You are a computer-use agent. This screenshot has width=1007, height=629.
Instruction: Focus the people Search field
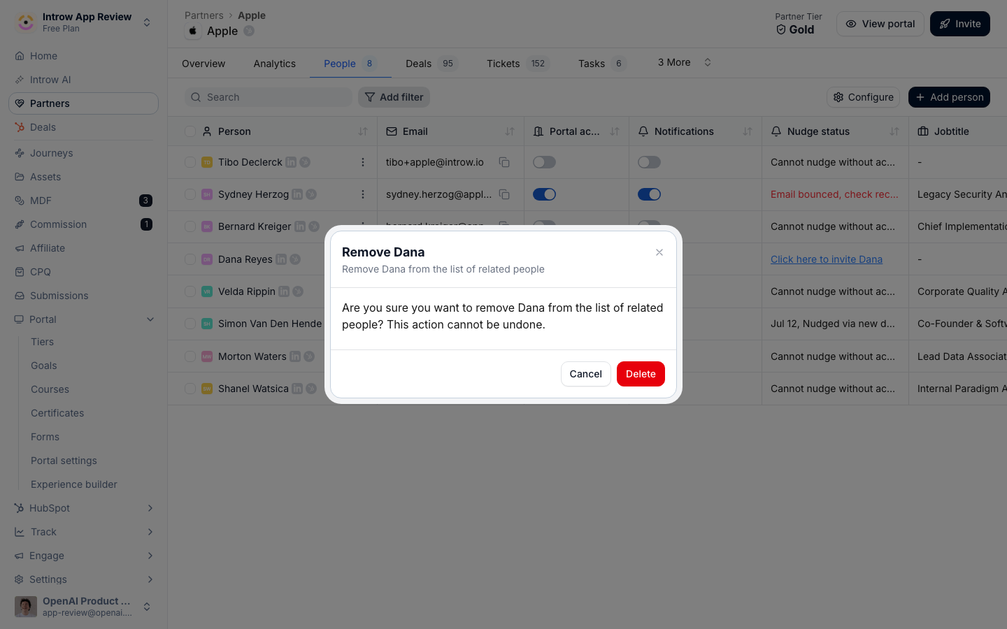point(269,97)
